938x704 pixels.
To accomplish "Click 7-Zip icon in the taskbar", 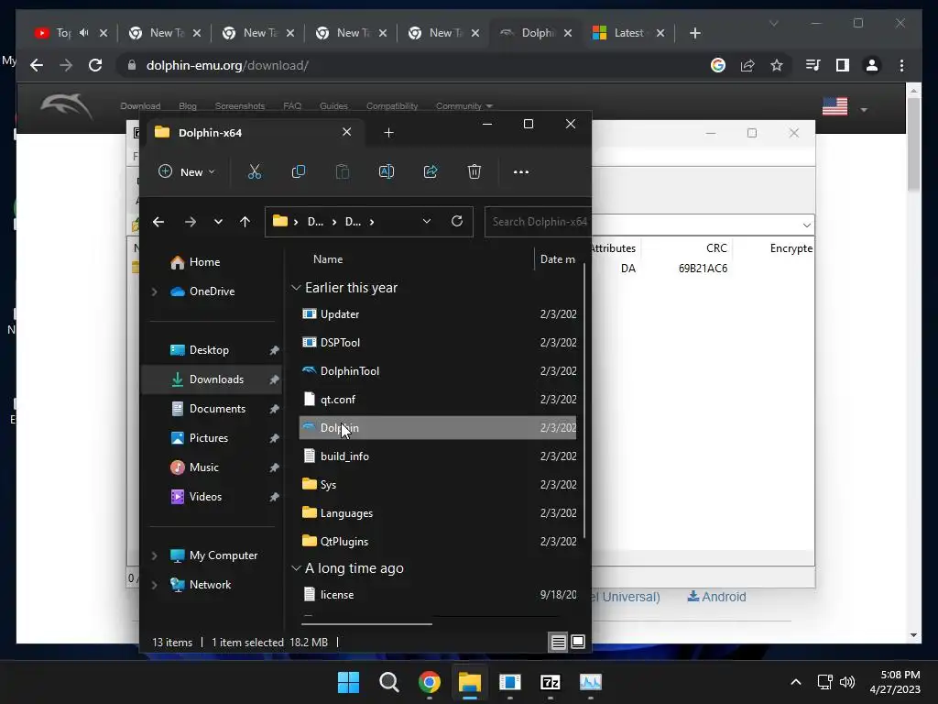I will 550,682.
